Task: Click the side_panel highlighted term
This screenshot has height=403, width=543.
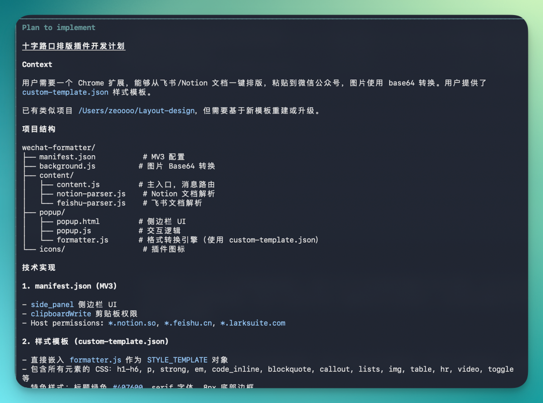Action: pyautogui.click(x=52, y=305)
